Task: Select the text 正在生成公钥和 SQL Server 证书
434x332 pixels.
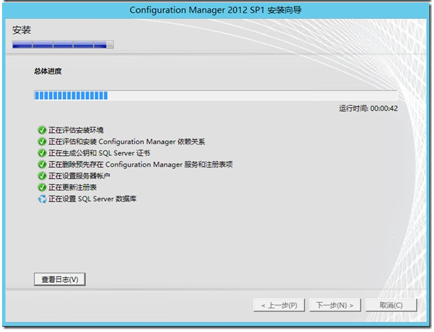Action: [99, 153]
